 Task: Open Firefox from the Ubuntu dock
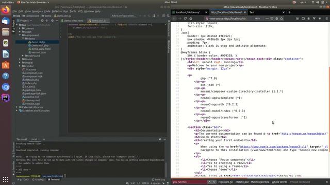[x=6, y=10]
